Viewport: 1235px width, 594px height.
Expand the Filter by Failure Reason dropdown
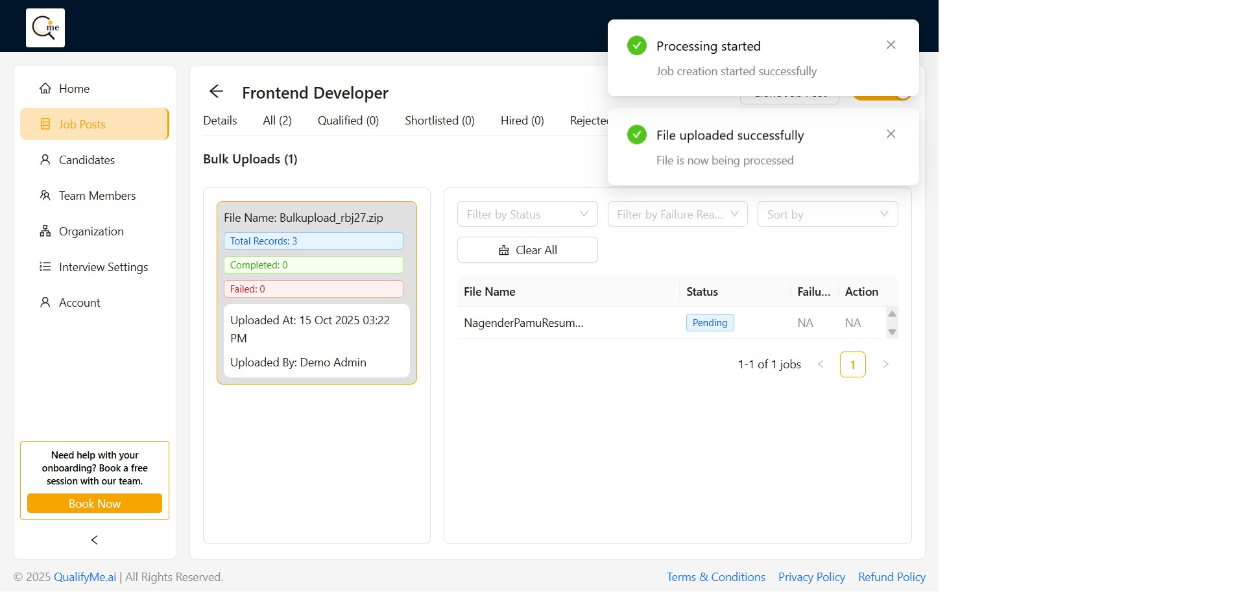[x=677, y=215]
